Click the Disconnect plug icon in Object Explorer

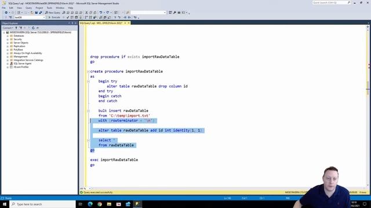21,28
